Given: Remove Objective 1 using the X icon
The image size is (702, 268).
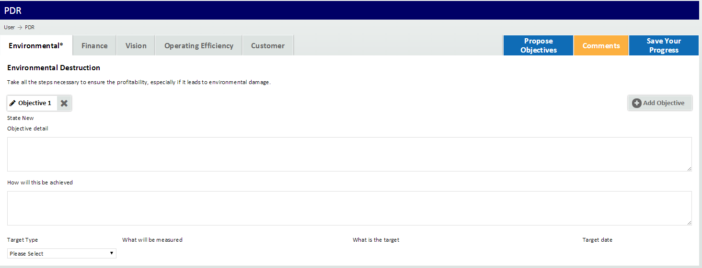Looking at the screenshot, I should 64,103.
